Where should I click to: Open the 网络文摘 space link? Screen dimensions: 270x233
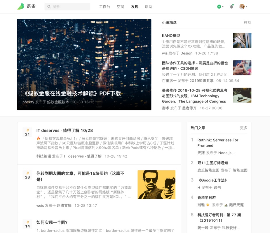click(64, 206)
